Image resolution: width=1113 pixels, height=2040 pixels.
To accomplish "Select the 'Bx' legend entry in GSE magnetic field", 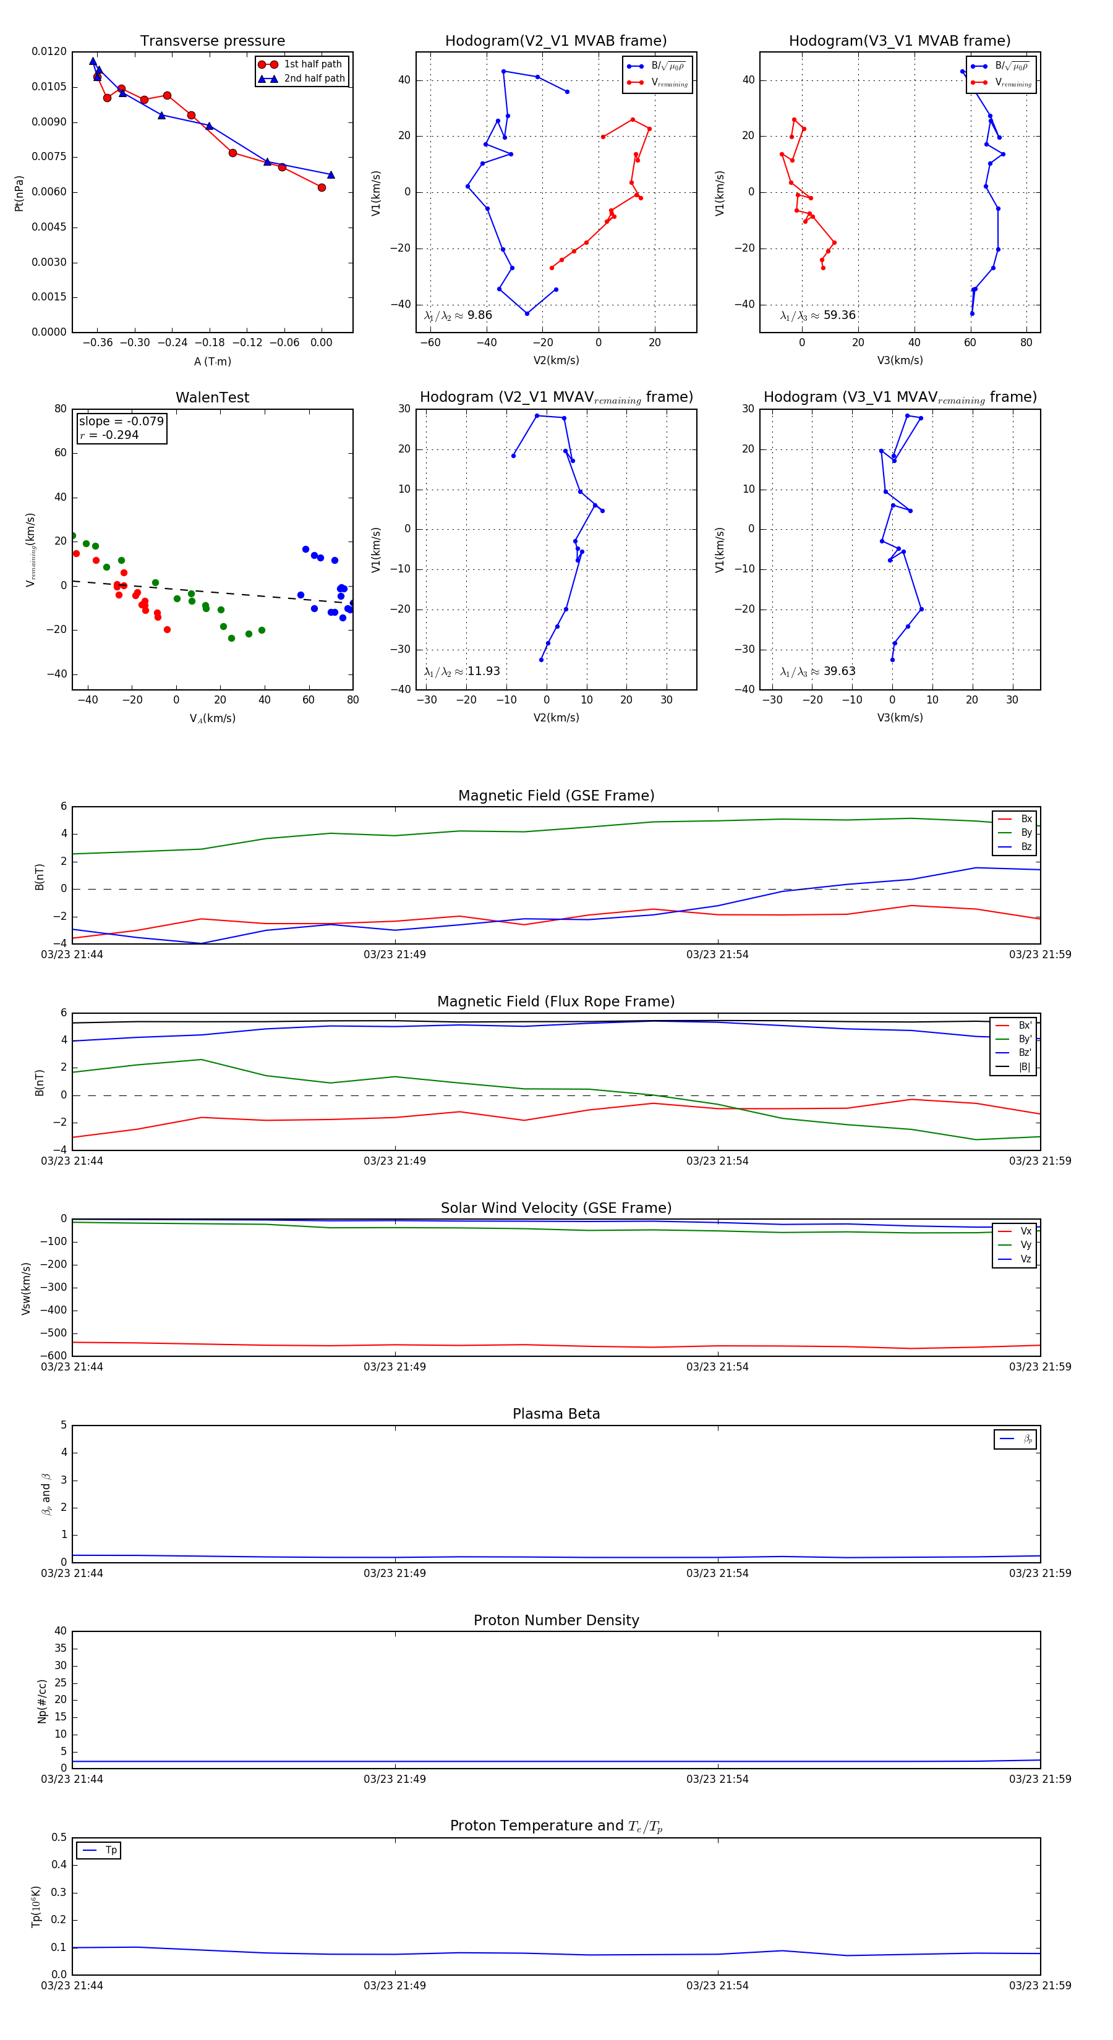I will (1015, 819).
